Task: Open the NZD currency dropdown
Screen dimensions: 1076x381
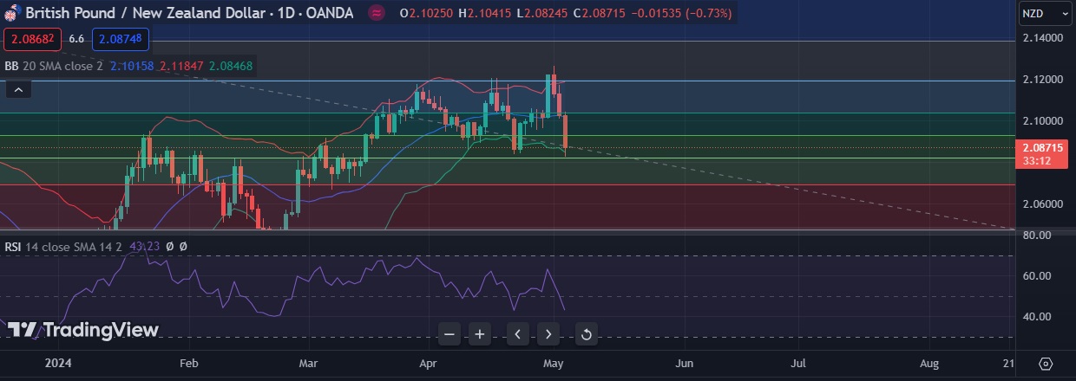Action: click(x=1044, y=13)
